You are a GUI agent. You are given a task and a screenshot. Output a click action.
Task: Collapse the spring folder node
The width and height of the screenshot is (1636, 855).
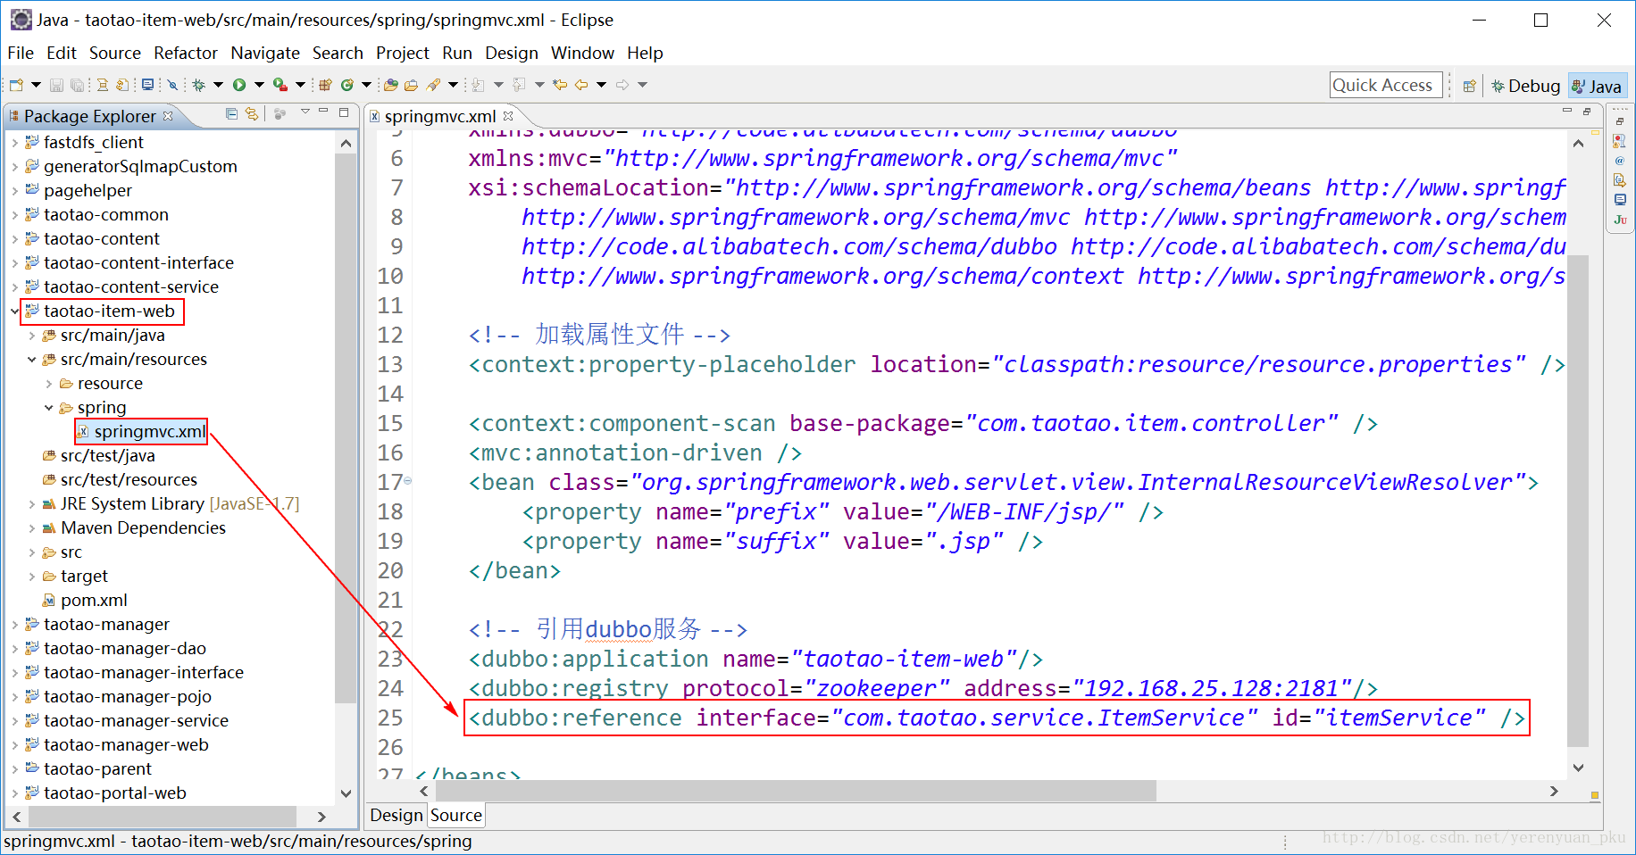coord(48,408)
